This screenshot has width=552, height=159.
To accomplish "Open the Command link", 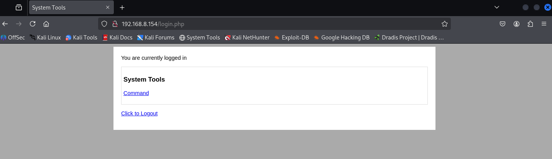I will tap(136, 93).
